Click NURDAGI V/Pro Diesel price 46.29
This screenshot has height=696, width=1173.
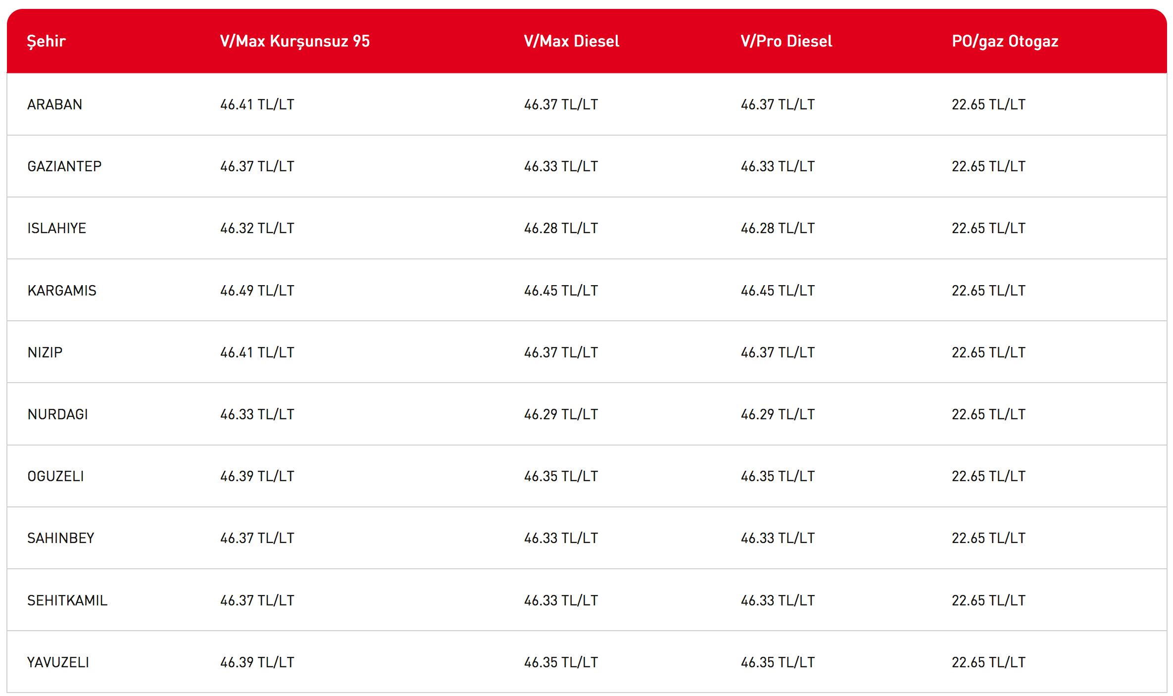pyautogui.click(x=777, y=414)
